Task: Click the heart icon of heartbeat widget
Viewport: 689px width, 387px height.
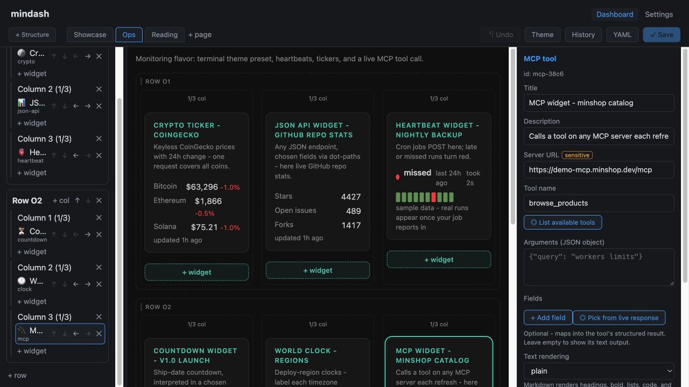Action: [22, 152]
